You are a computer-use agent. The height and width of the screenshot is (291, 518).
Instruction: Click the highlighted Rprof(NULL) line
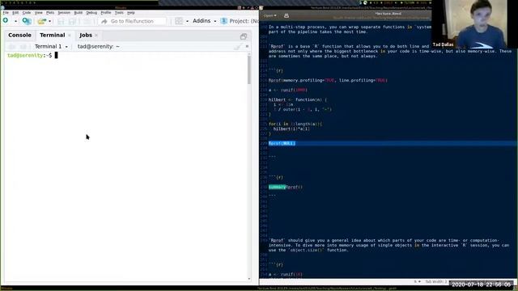click(x=282, y=143)
